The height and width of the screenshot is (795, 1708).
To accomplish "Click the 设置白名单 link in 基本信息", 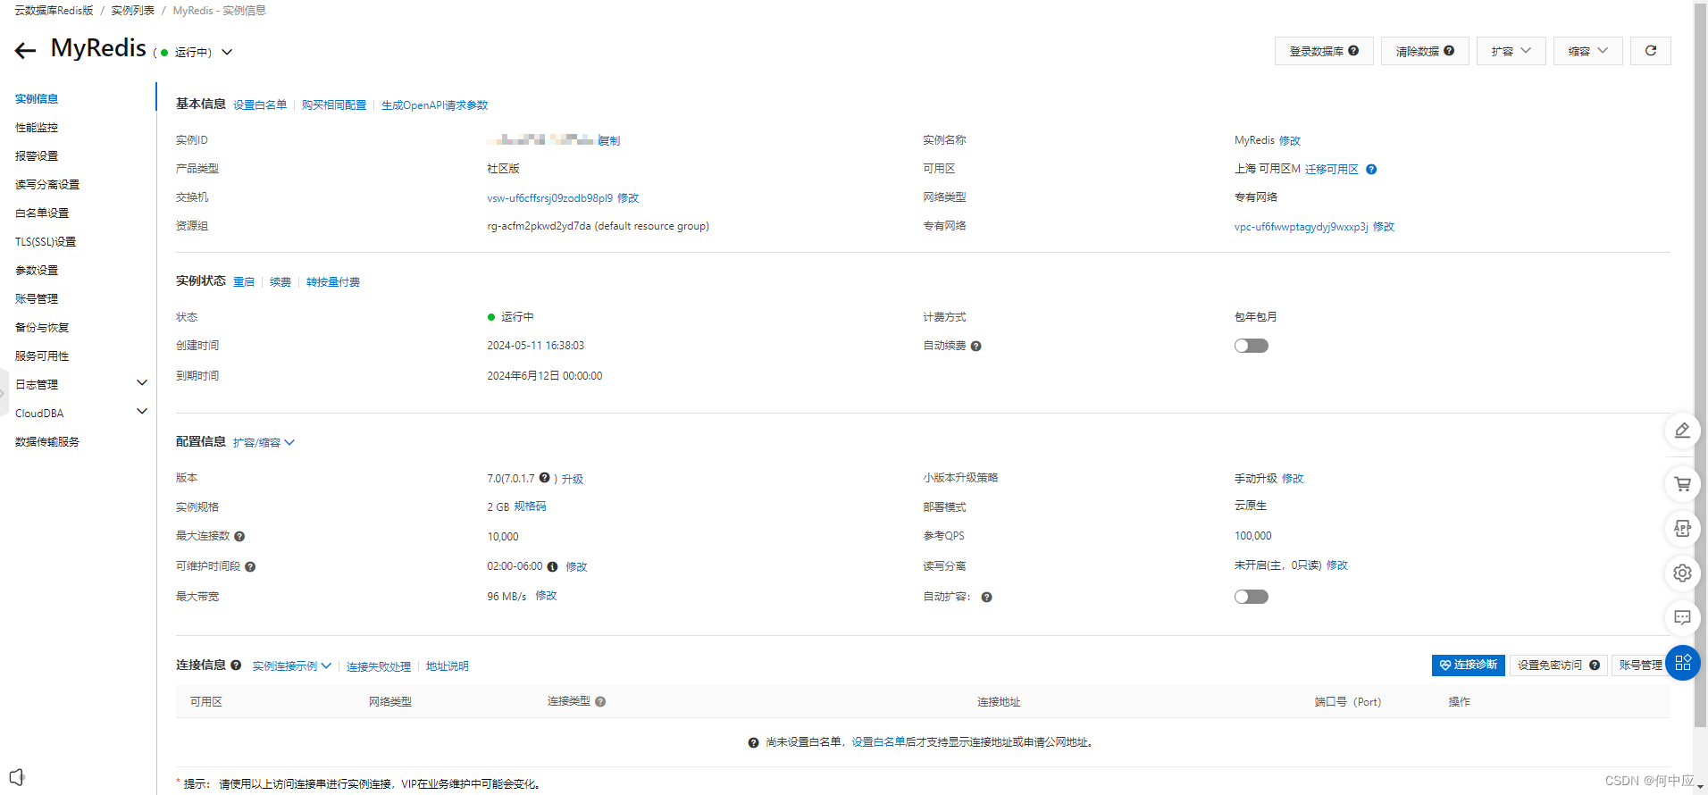I will (260, 105).
